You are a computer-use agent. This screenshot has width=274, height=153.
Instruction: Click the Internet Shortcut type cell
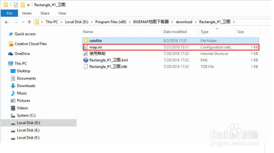(x=214, y=54)
